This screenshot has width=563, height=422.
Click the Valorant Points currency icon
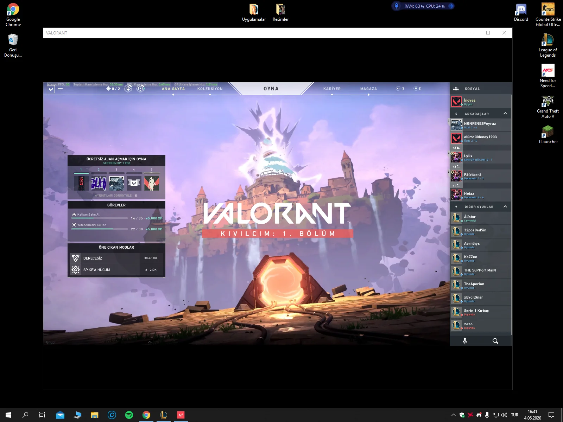point(398,89)
